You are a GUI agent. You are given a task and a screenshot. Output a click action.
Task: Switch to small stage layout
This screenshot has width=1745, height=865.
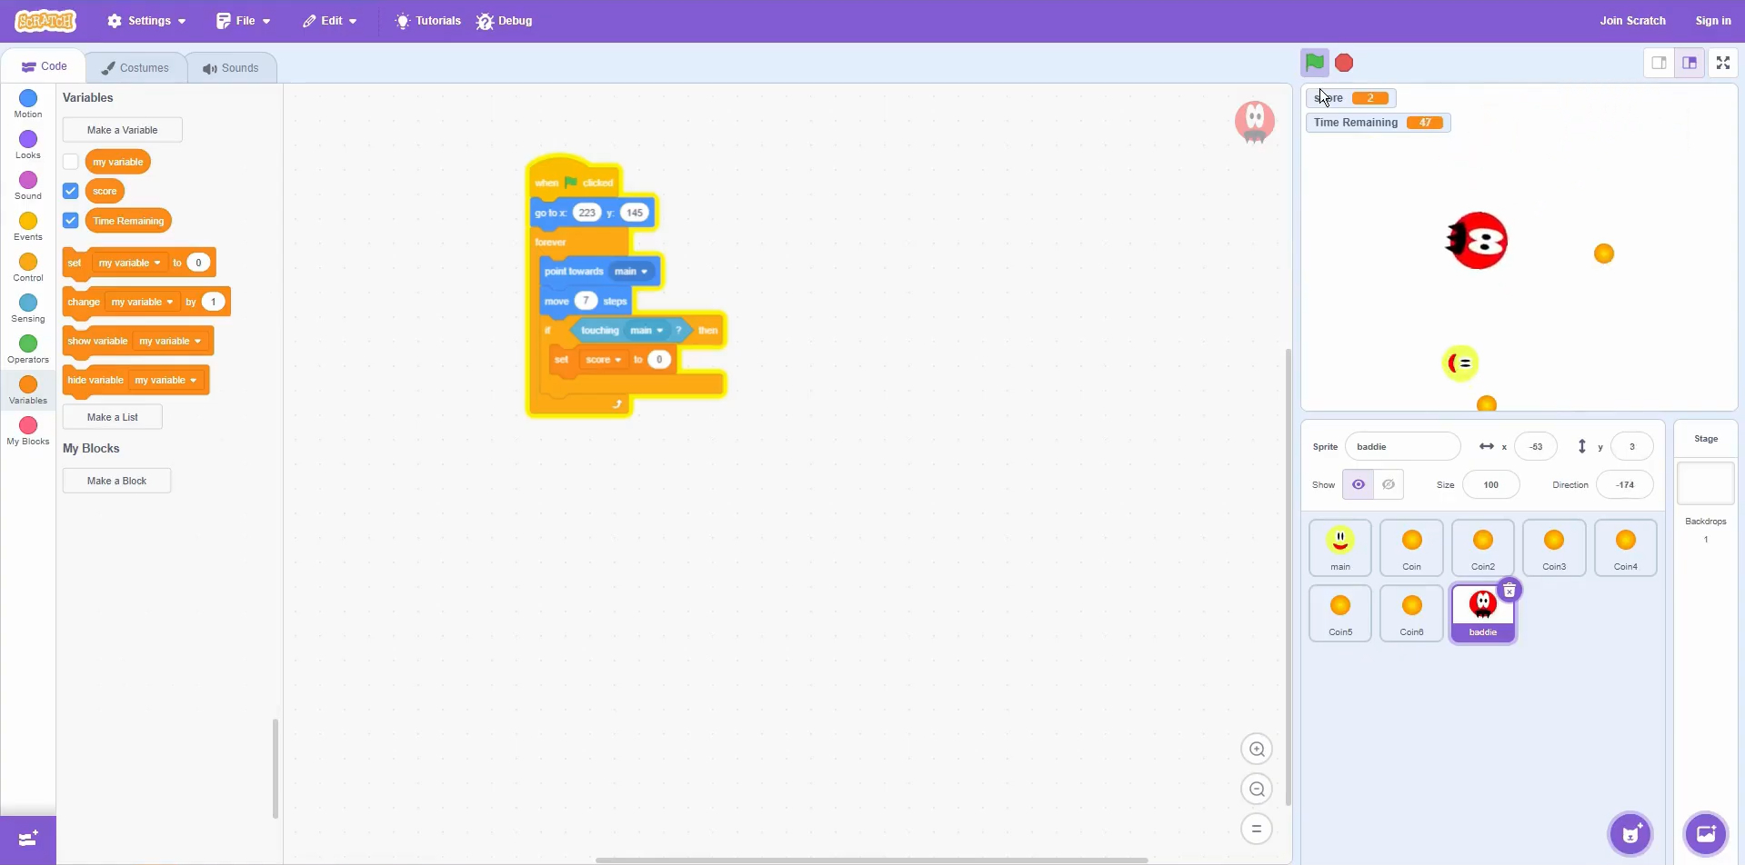tap(1659, 63)
